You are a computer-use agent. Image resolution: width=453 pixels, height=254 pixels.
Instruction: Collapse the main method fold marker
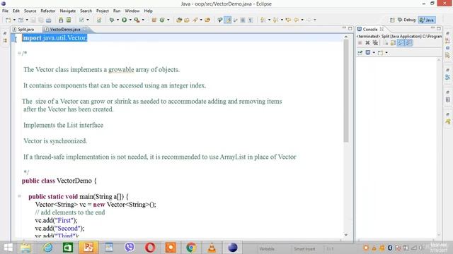pyautogui.click(x=19, y=196)
